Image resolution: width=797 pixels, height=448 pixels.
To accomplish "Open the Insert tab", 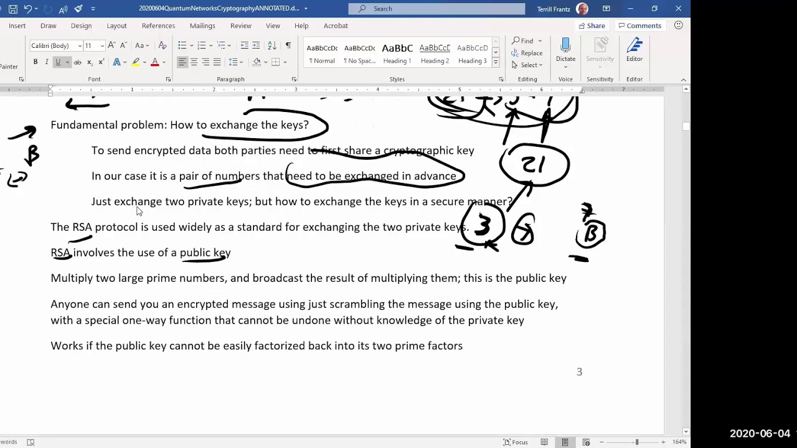I will [x=17, y=26].
